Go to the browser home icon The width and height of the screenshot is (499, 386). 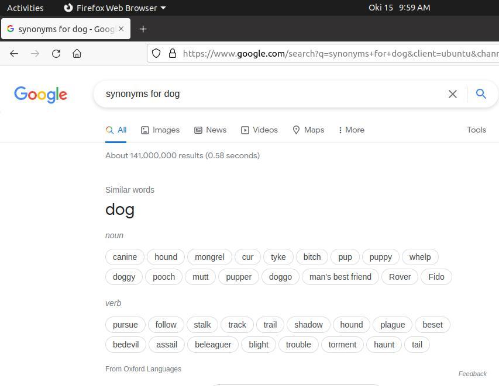coord(77,53)
